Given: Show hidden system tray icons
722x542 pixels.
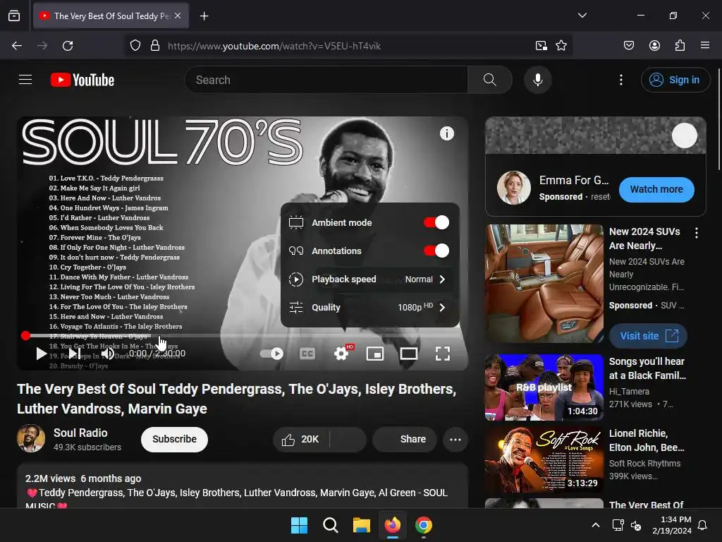Looking at the screenshot, I should (595, 525).
